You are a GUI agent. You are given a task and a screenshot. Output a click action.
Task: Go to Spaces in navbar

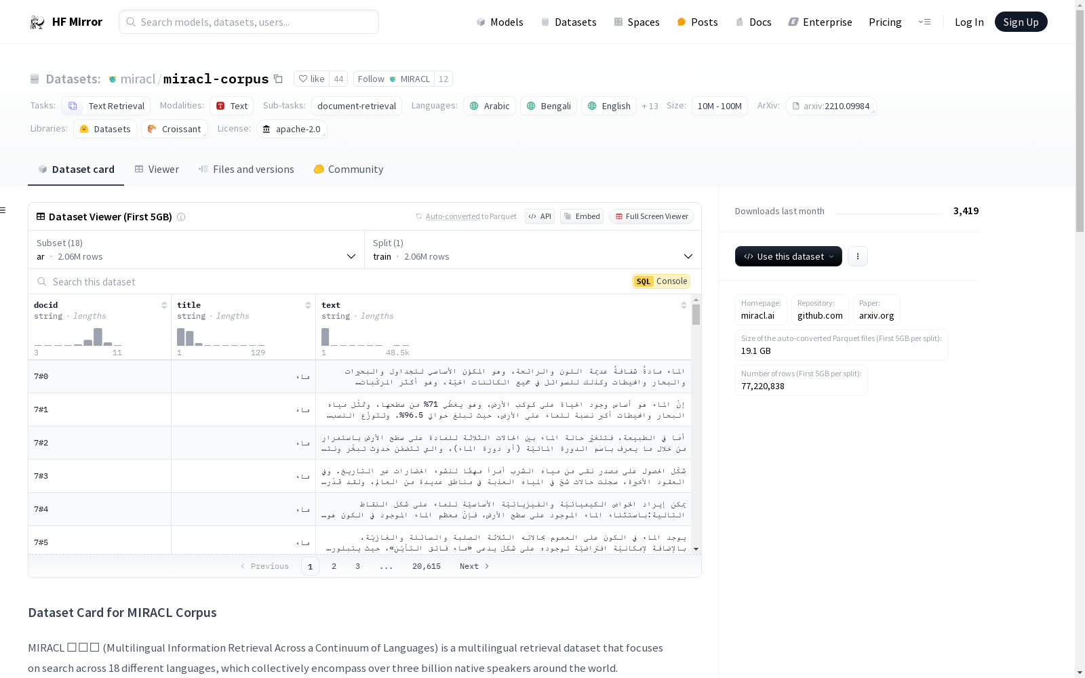pyautogui.click(x=637, y=22)
